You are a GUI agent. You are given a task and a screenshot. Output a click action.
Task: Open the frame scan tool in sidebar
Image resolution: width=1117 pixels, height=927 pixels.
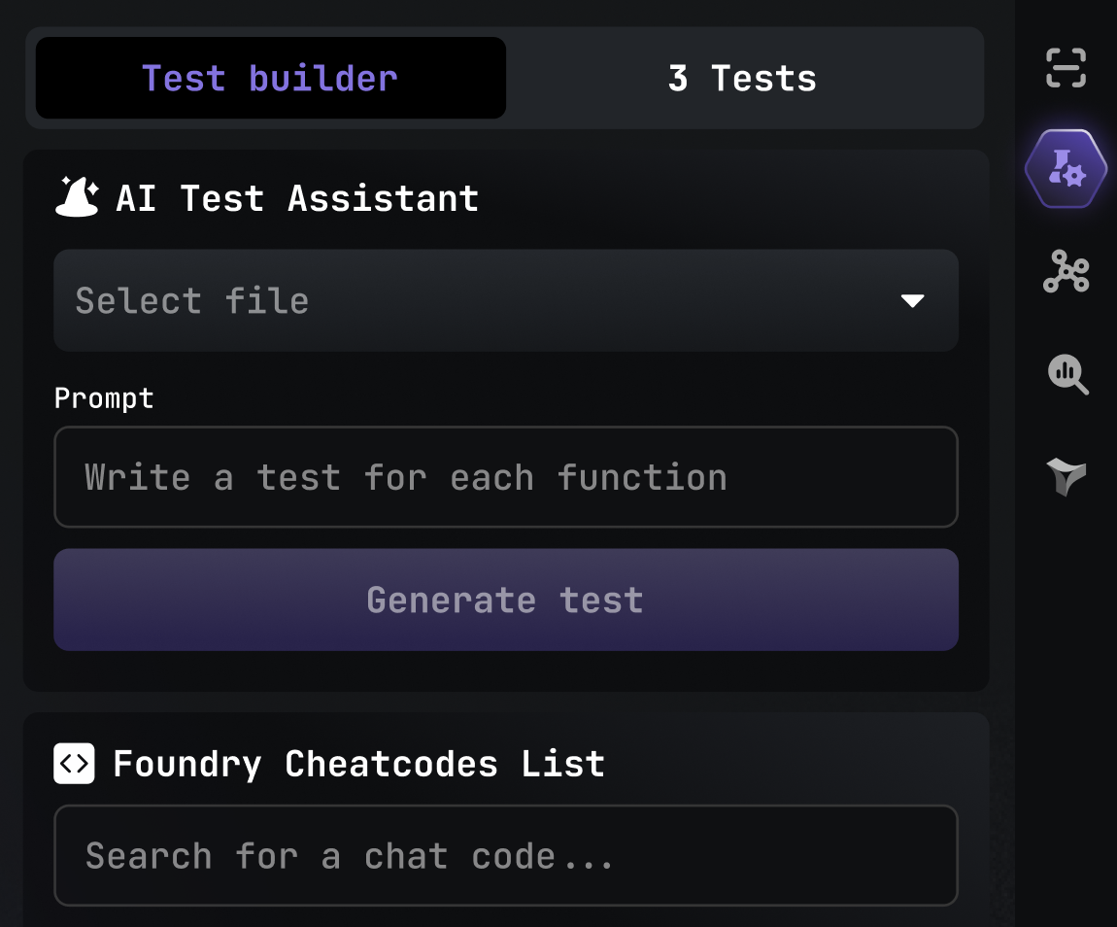(x=1066, y=67)
